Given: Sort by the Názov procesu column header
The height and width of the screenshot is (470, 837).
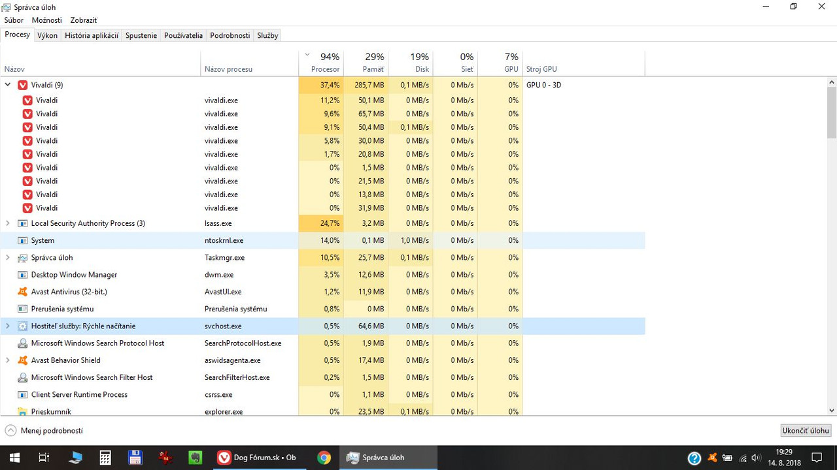Looking at the screenshot, I should (249, 63).
